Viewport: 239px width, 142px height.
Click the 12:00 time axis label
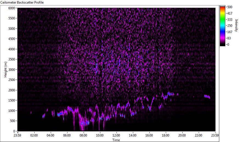[x=116, y=135]
